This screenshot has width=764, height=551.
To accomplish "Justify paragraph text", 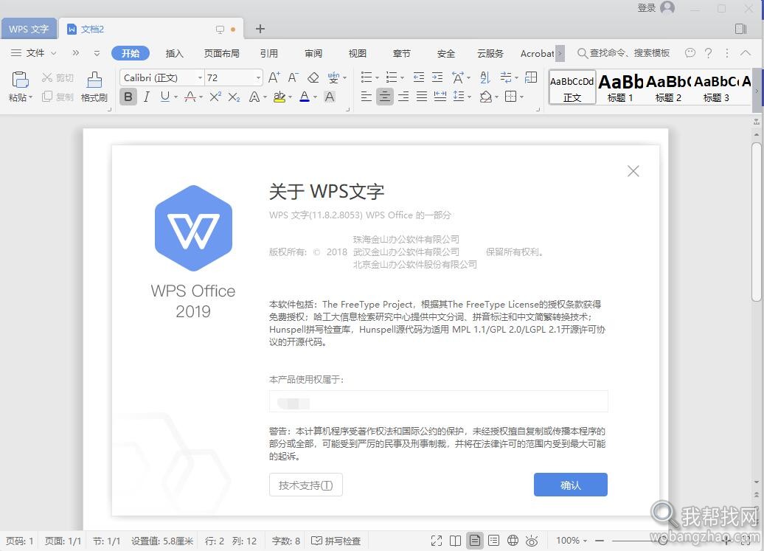I will (x=422, y=97).
